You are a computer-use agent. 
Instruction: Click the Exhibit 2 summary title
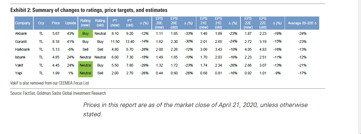pyautogui.click(x=89, y=10)
